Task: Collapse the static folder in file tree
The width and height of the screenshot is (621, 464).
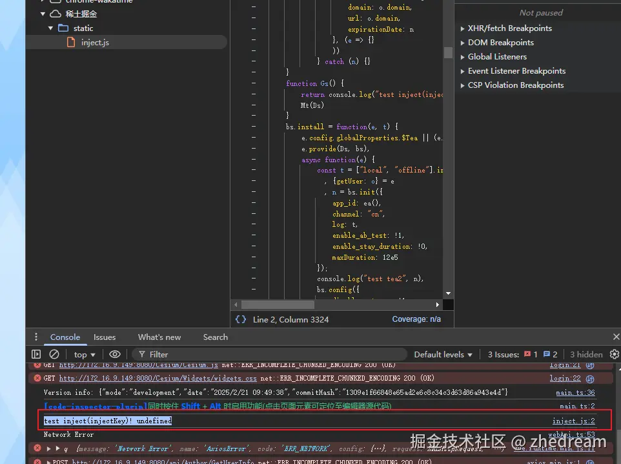Action: (x=51, y=28)
